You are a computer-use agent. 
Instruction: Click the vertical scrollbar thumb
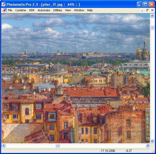pos(152,27)
